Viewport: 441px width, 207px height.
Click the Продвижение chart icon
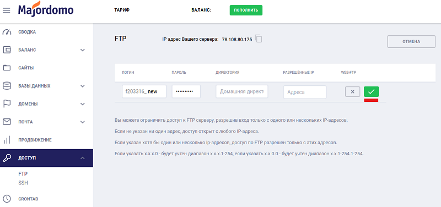point(7,140)
